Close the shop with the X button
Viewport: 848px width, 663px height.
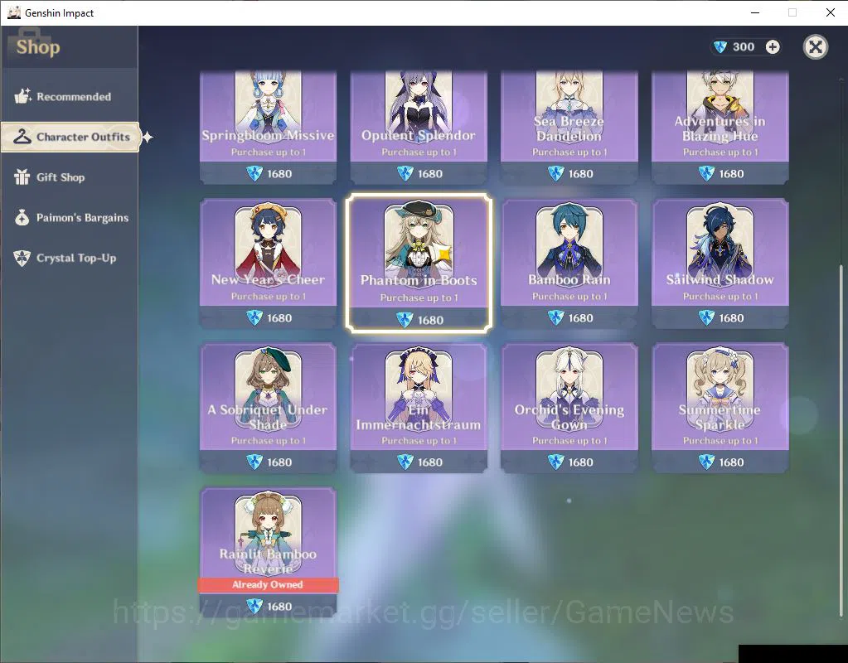click(x=816, y=47)
